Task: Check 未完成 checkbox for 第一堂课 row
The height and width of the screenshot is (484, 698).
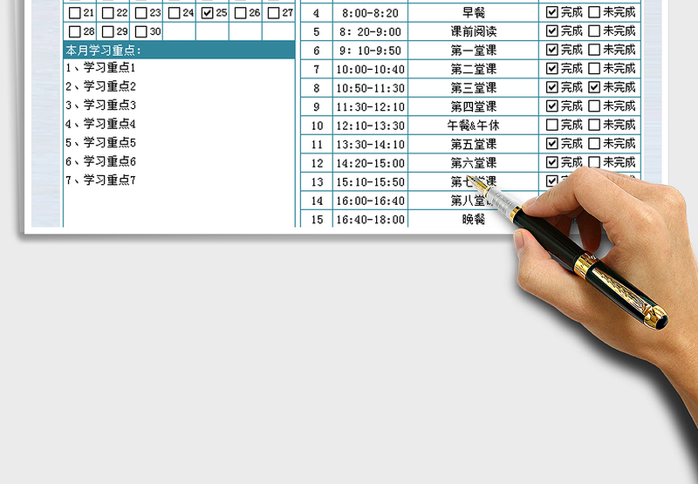Action: point(594,50)
